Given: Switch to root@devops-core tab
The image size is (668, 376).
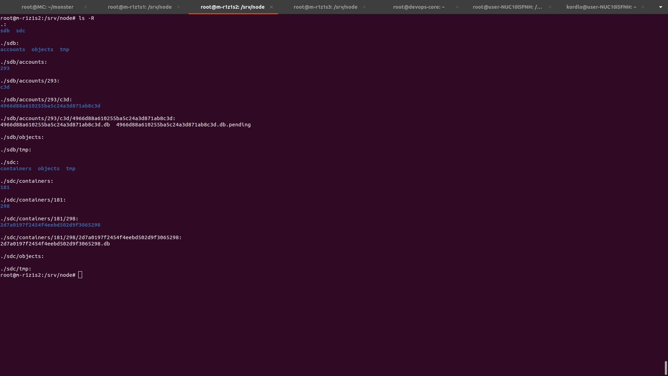Looking at the screenshot, I should pos(419,7).
